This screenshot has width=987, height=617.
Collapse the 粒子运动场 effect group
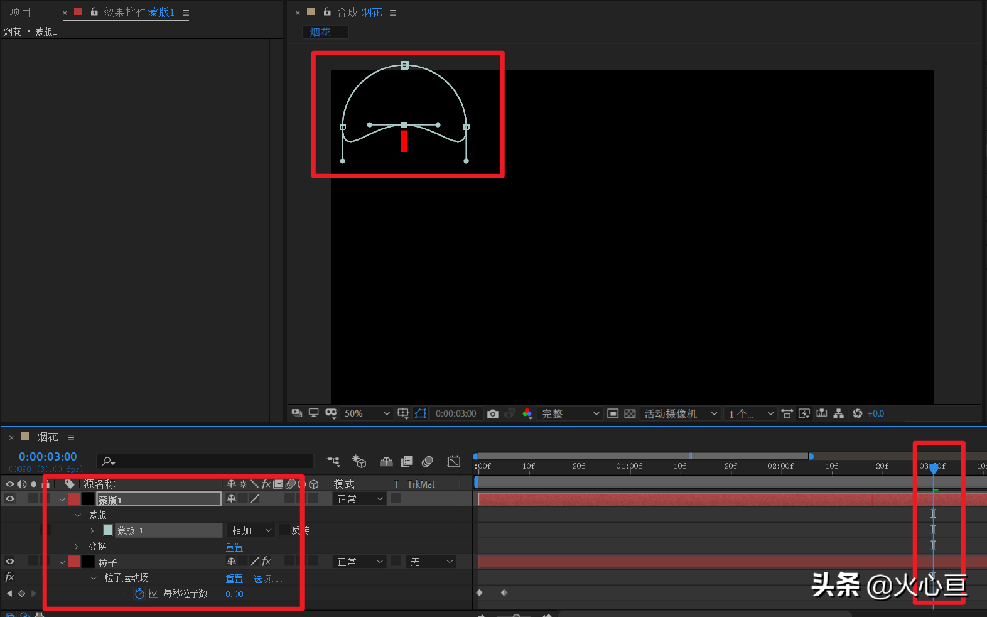tap(94, 577)
